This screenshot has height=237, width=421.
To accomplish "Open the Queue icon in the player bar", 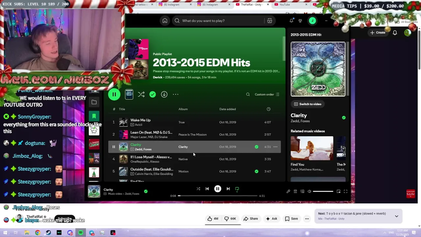I will pos(295,192).
